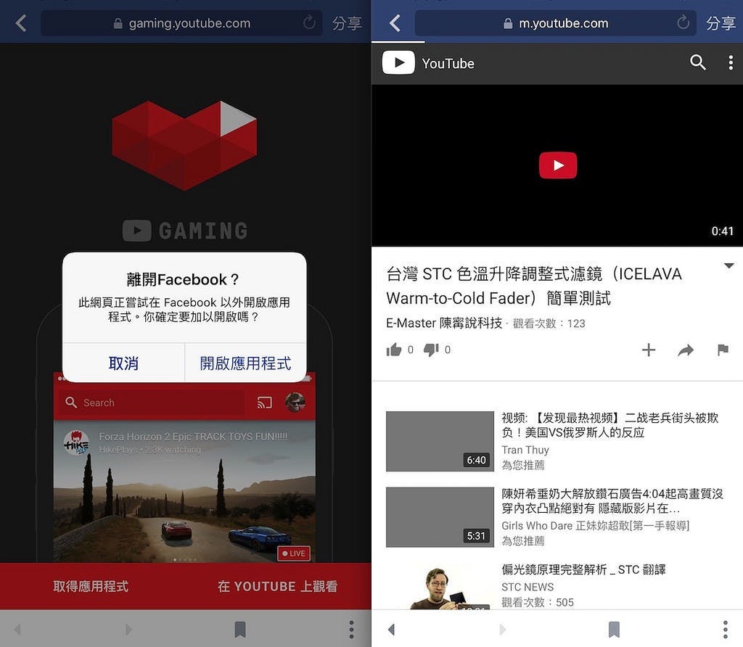Confirm with 開啟應用程式 in the dialog
Screen dimensions: 743x647
coord(245,363)
